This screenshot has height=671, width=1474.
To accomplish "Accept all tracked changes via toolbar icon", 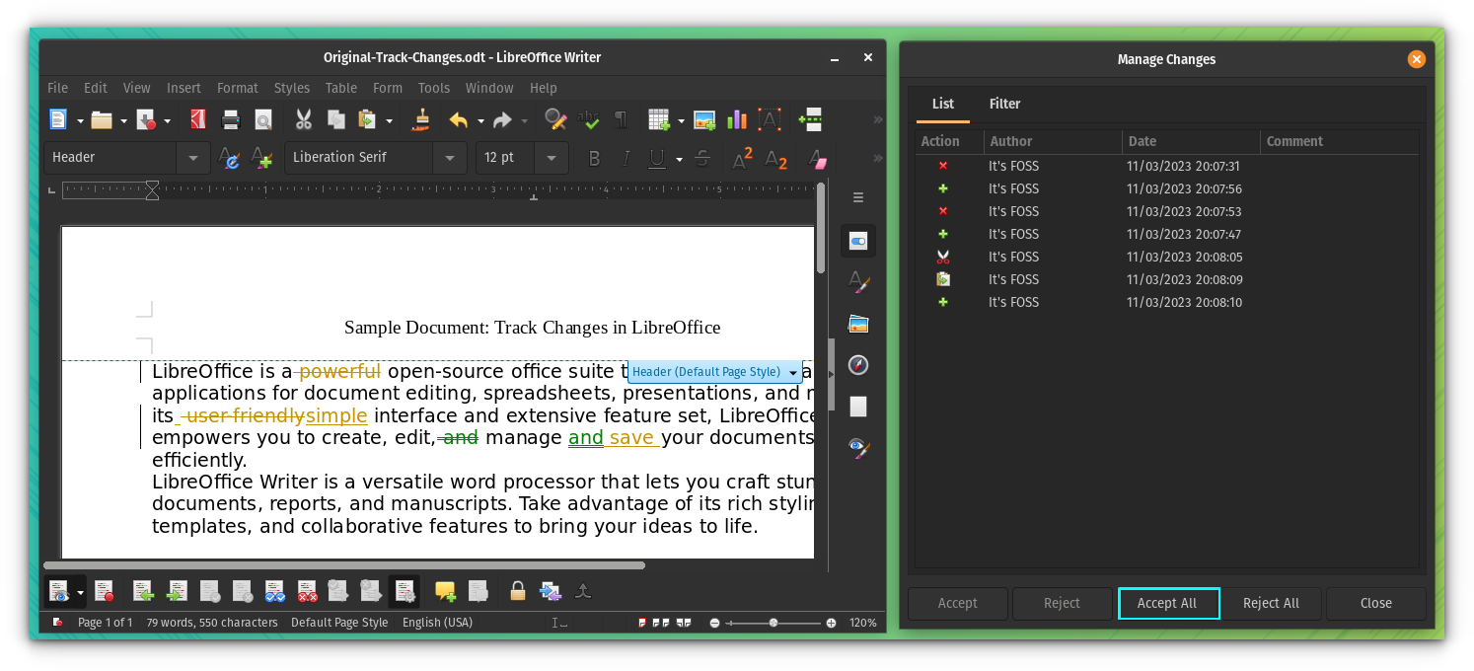I will pyautogui.click(x=274, y=590).
